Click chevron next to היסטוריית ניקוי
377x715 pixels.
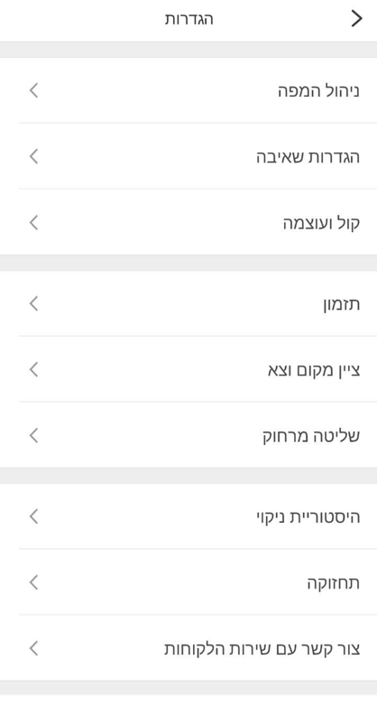[x=33, y=516]
